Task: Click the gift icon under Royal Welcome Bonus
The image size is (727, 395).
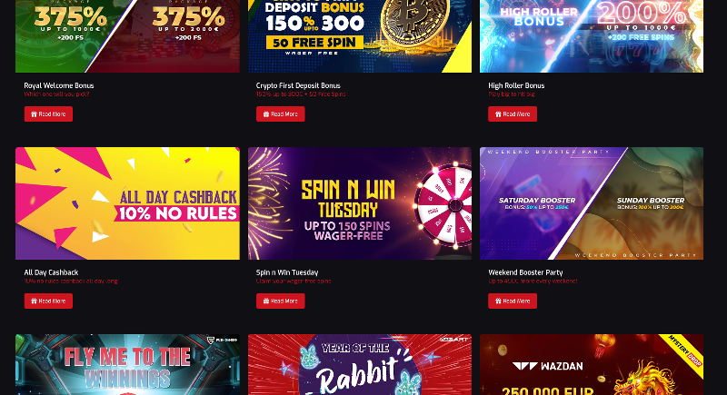Action: 34,114
